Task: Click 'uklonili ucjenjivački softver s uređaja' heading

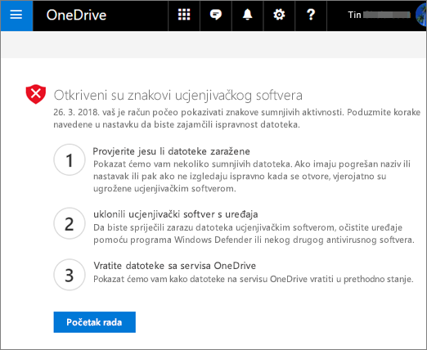Action: pyautogui.click(x=176, y=214)
